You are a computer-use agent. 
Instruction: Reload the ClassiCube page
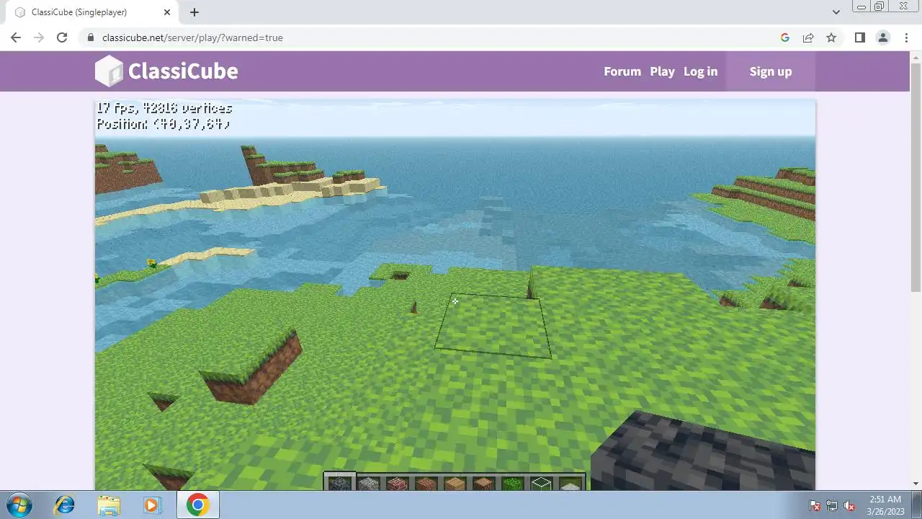[62, 37]
